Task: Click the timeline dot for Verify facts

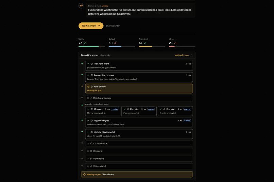Action: [x=82, y=158]
